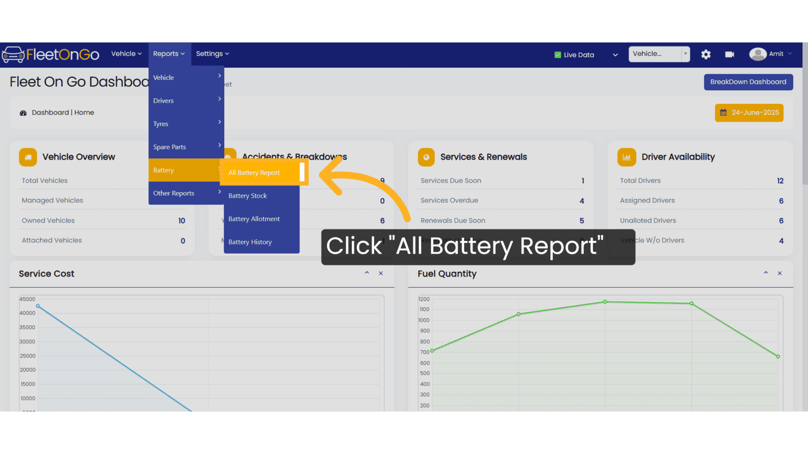This screenshot has height=454, width=808.
Task: Expand the Vehicle reports submenu
Action: [x=186, y=77]
